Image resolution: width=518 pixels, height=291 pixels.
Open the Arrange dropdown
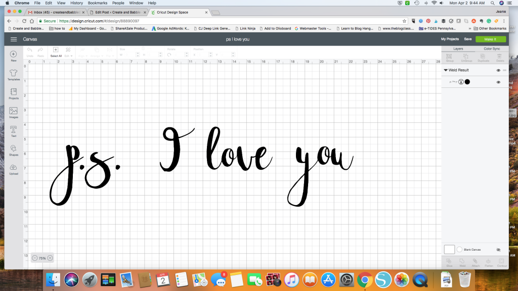click(97, 52)
